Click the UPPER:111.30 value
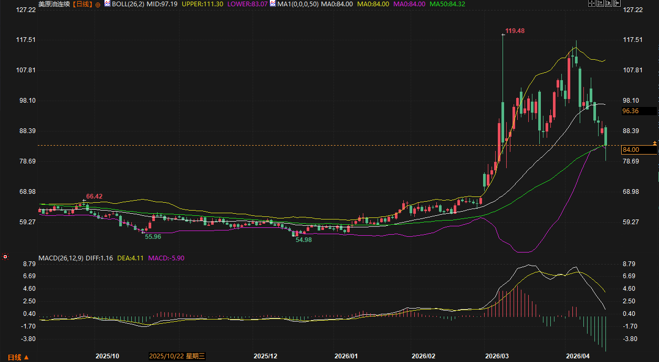 tap(203, 4)
